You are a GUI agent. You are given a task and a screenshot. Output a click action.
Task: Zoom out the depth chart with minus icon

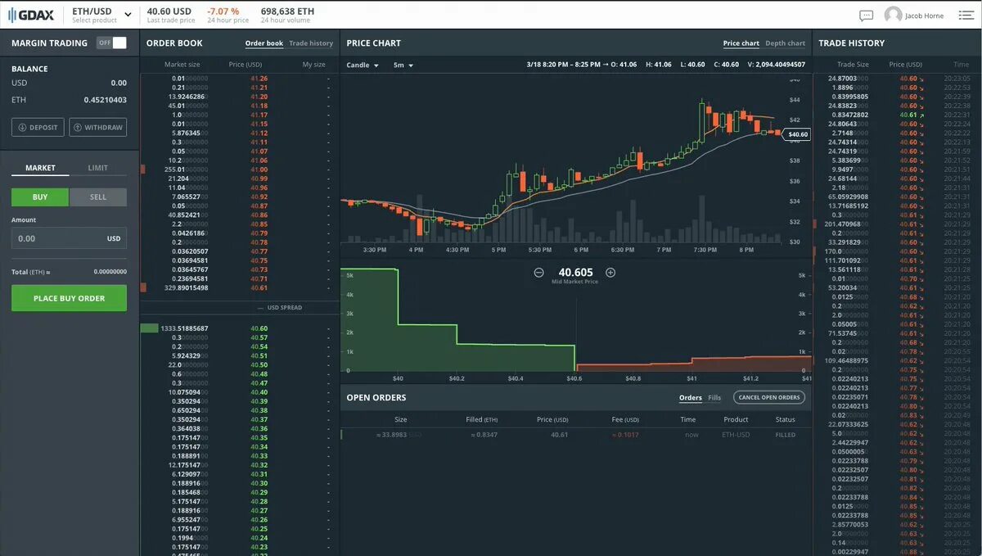[x=539, y=271]
